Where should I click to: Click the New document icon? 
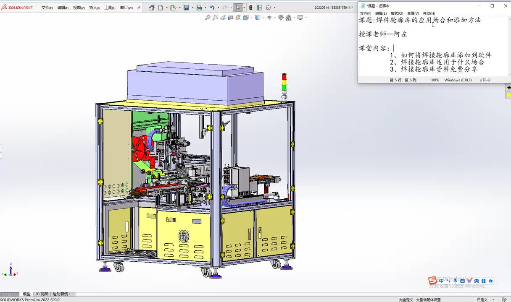[161, 8]
